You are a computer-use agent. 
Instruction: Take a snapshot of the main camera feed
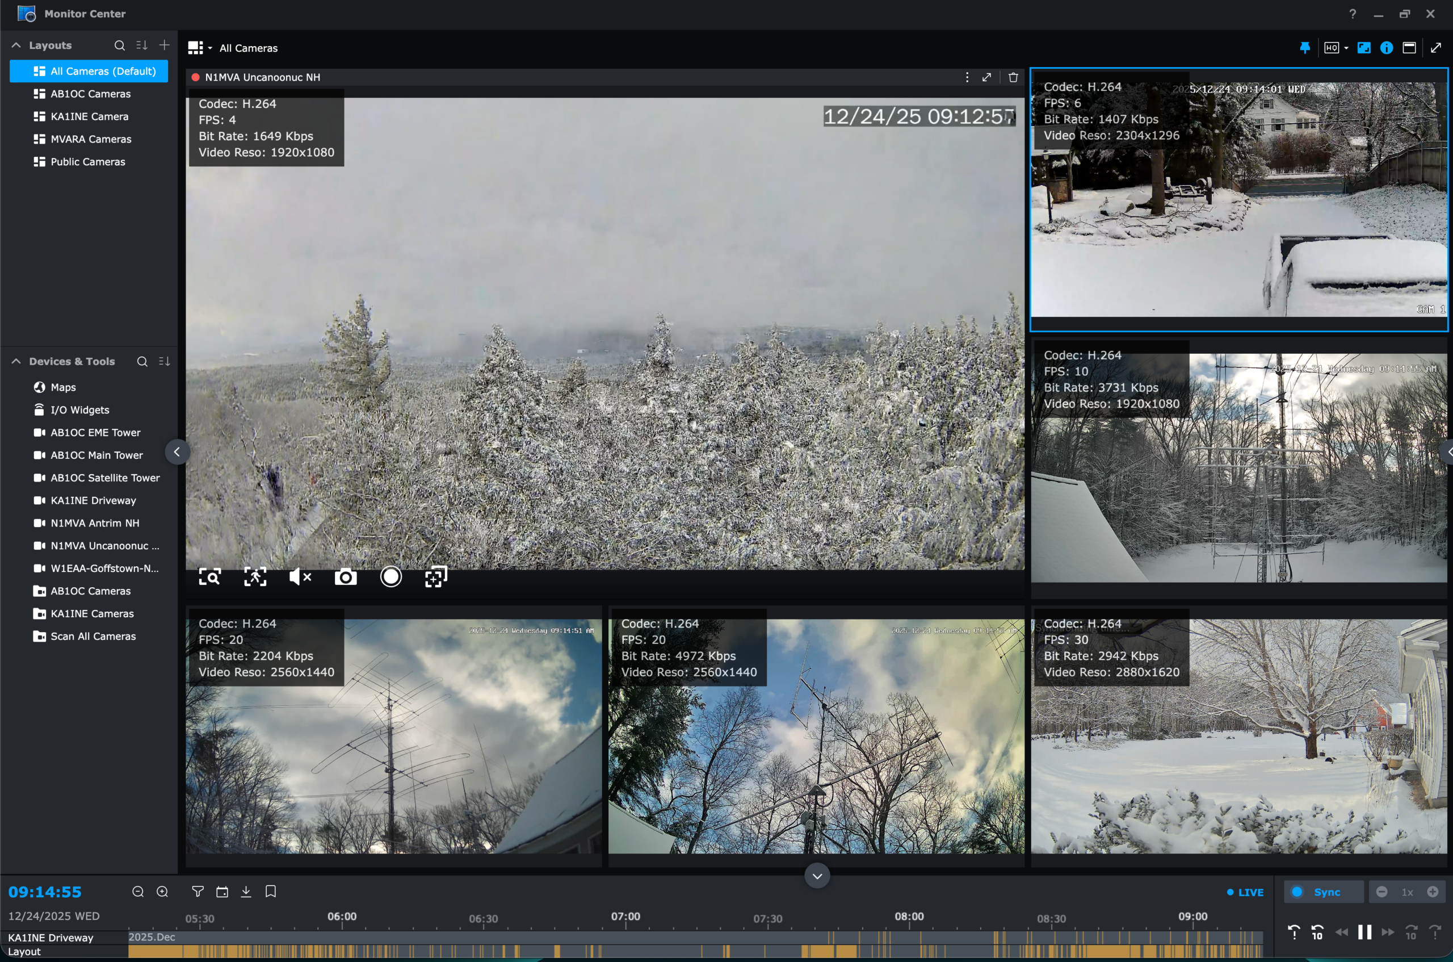pyautogui.click(x=345, y=576)
